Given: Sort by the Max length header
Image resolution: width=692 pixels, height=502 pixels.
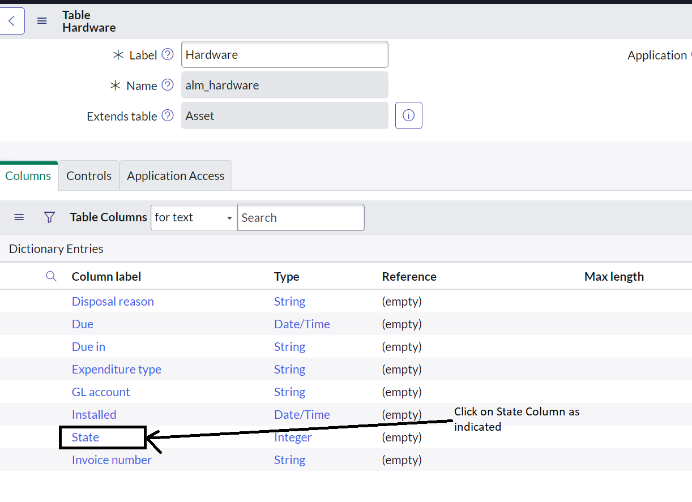Looking at the screenshot, I should click(614, 277).
